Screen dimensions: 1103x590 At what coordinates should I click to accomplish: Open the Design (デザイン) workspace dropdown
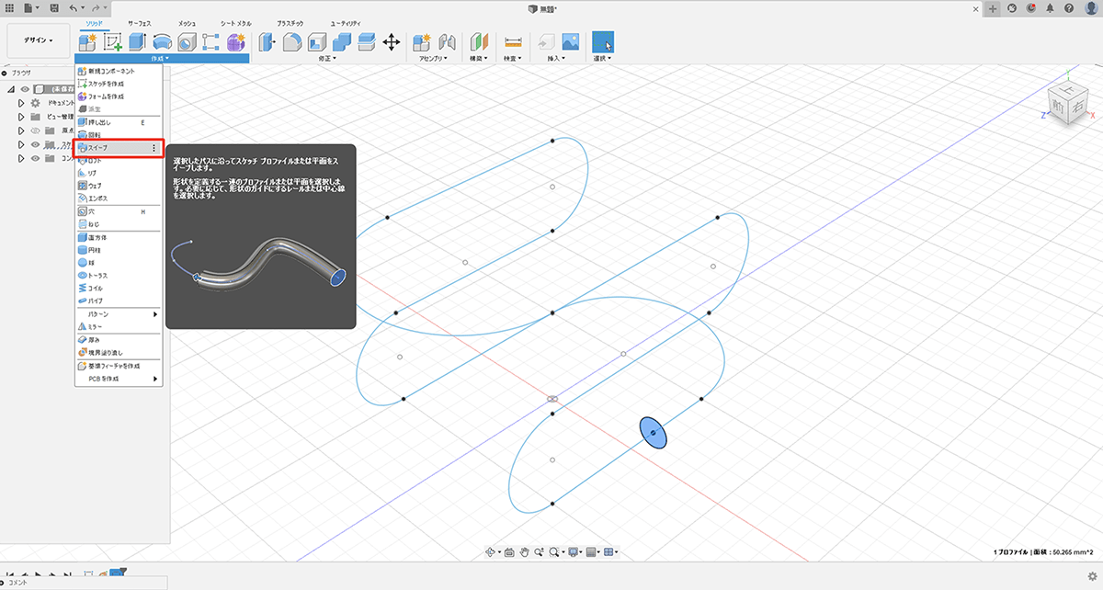tap(39, 40)
